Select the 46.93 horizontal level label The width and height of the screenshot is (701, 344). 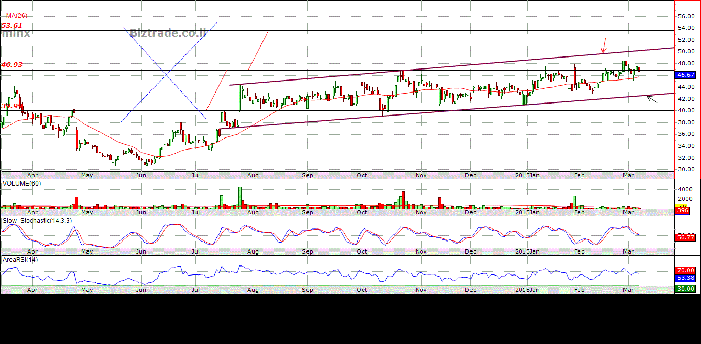point(12,64)
